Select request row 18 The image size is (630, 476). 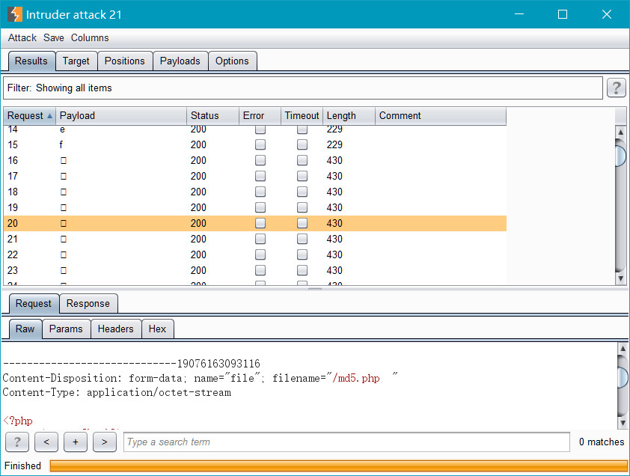click(x=254, y=192)
